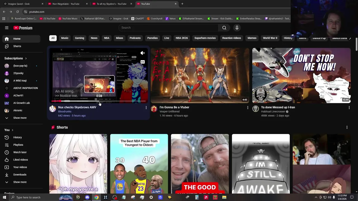Show more filter chips with the right arrow

[350, 38]
